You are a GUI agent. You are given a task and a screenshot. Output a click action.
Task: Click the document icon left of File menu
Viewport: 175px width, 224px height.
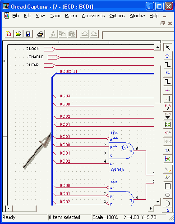(x=7, y=15)
